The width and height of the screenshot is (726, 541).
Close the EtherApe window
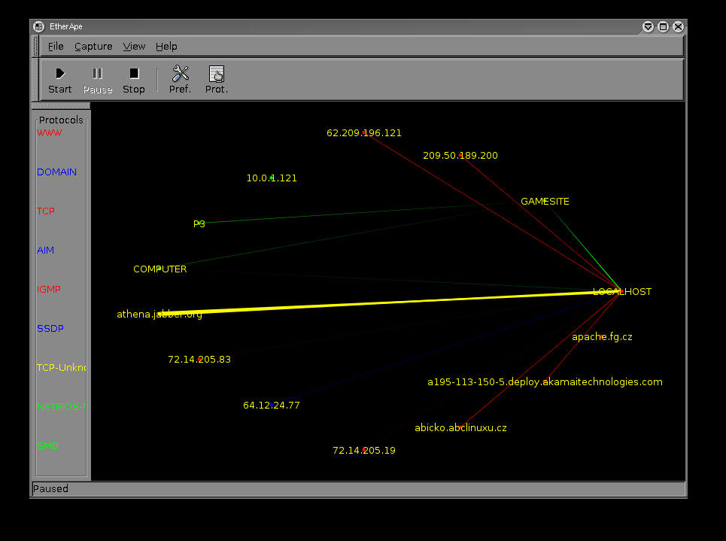679,27
